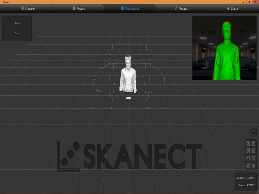
Task: Click the Prepare tab icon
Action: (x=22, y=8)
